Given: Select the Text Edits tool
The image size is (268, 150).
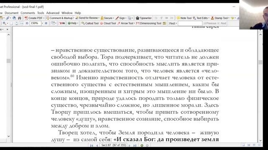Looking at the screenshot, I should (x=200, y=18).
